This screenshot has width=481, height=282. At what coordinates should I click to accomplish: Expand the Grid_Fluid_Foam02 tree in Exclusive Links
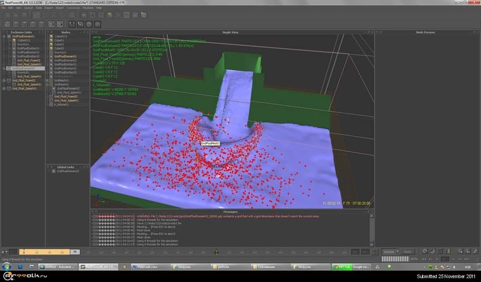point(4,80)
